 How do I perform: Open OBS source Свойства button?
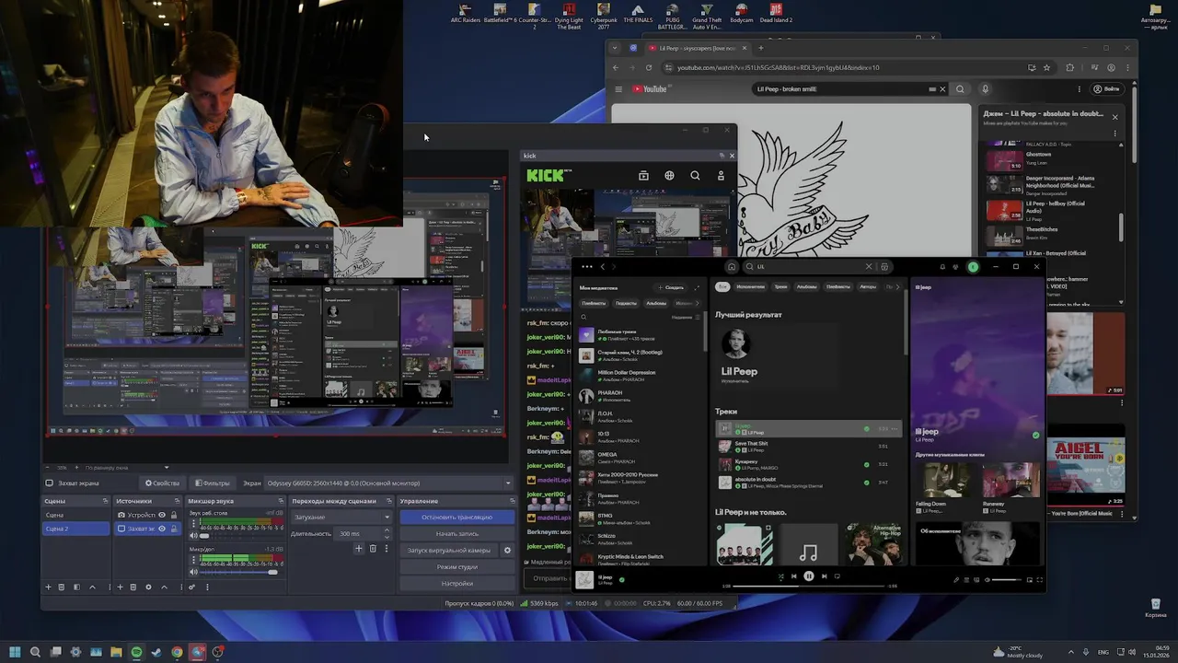coord(162,483)
